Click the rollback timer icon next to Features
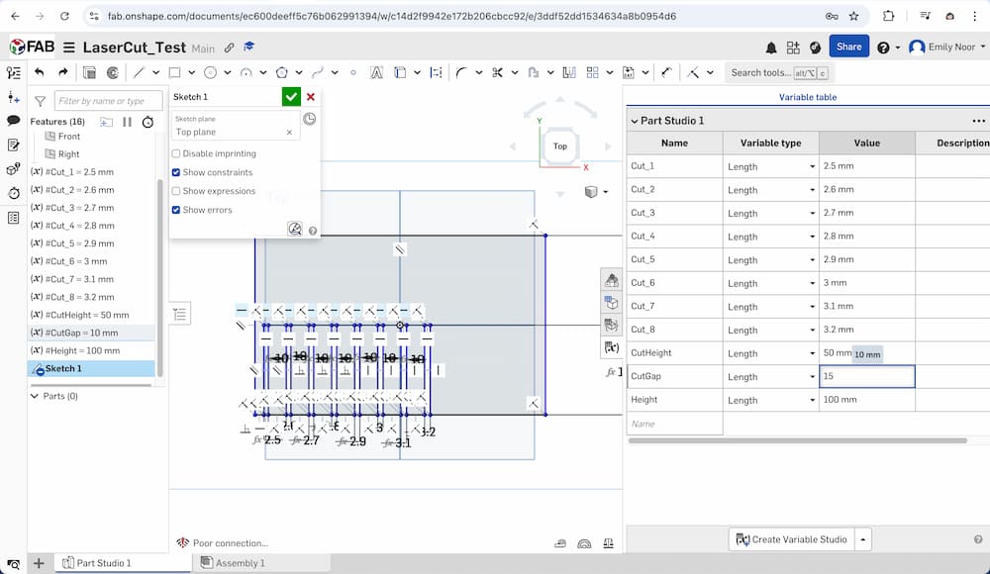990x574 pixels. click(148, 122)
